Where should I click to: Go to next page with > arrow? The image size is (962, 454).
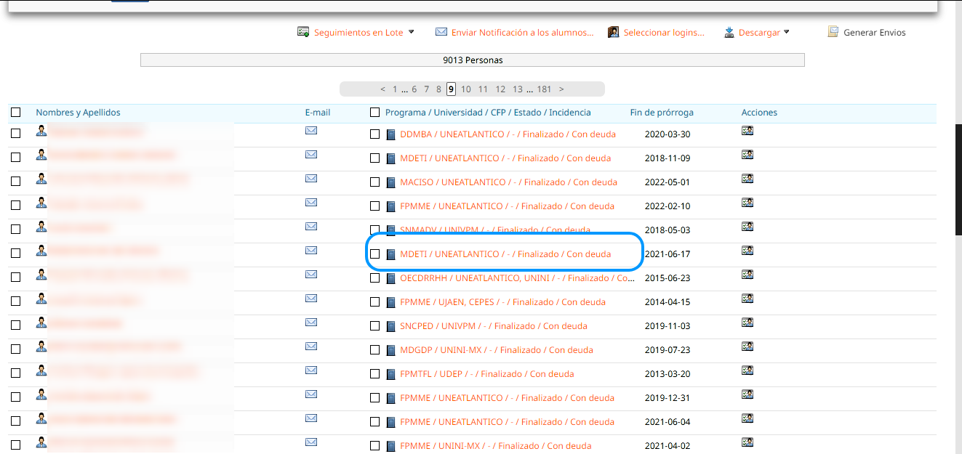click(561, 89)
